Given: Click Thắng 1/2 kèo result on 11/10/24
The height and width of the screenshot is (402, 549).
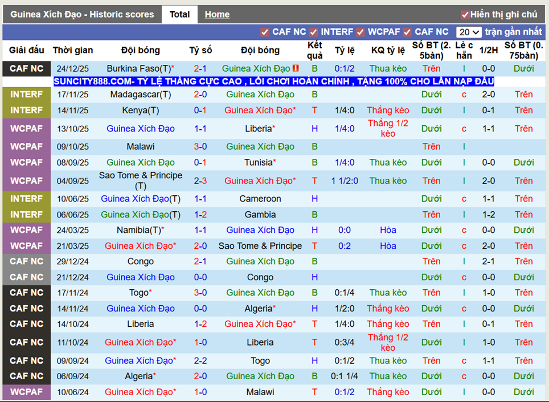Looking at the screenshot, I should [388, 342].
